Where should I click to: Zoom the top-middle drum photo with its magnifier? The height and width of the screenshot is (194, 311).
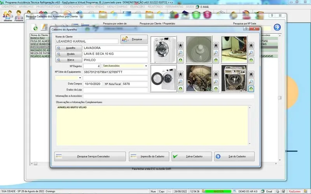216,53
